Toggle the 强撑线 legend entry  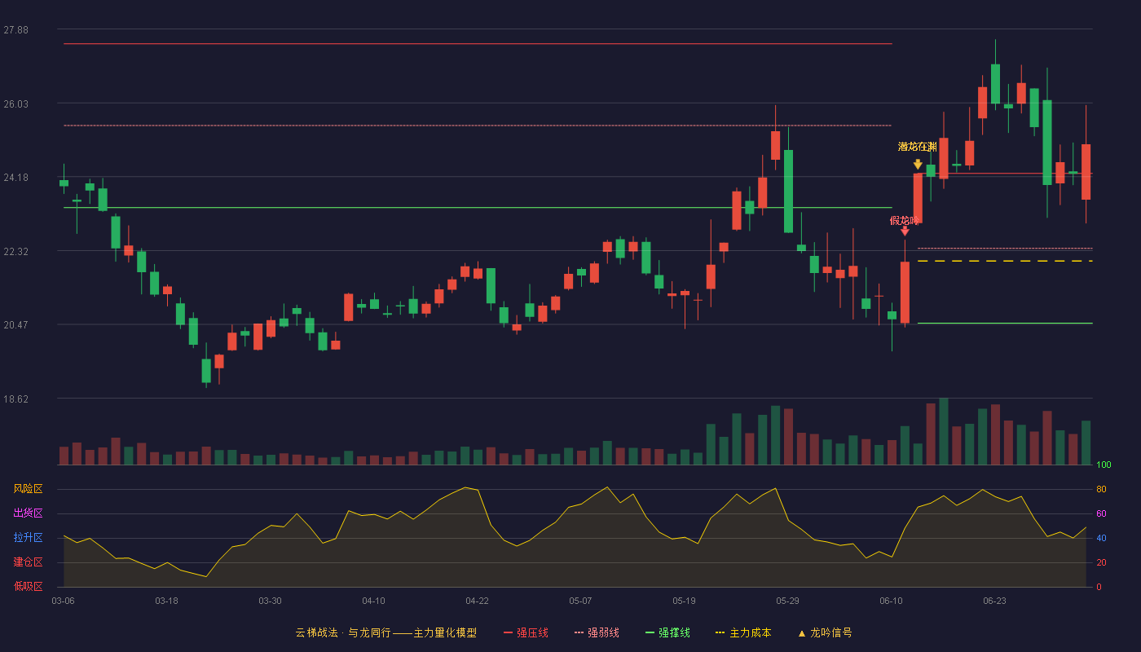[x=667, y=632]
